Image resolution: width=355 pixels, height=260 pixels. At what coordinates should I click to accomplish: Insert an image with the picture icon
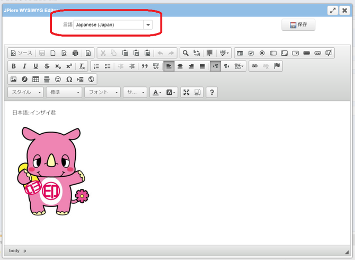point(14,80)
